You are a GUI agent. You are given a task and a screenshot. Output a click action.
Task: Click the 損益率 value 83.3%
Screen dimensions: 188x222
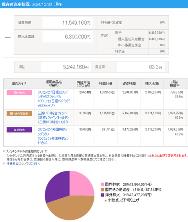(x=155, y=67)
